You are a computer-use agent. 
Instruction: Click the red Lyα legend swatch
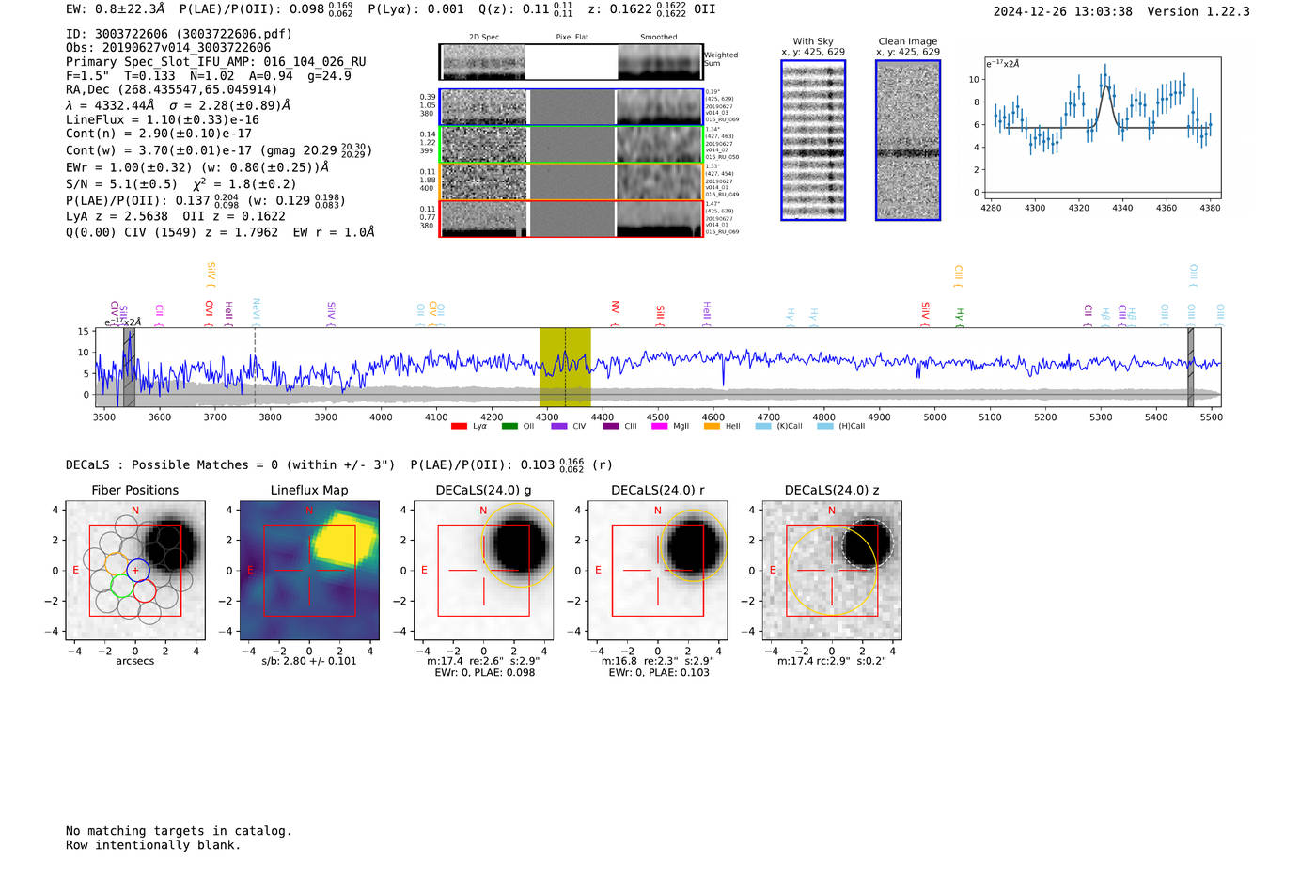tap(459, 427)
